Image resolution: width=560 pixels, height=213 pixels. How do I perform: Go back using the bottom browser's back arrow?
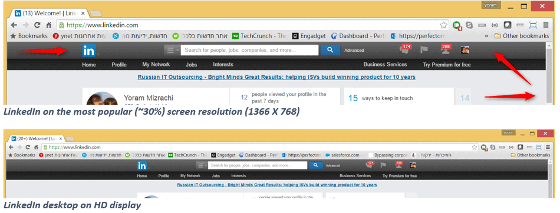coord(11,147)
